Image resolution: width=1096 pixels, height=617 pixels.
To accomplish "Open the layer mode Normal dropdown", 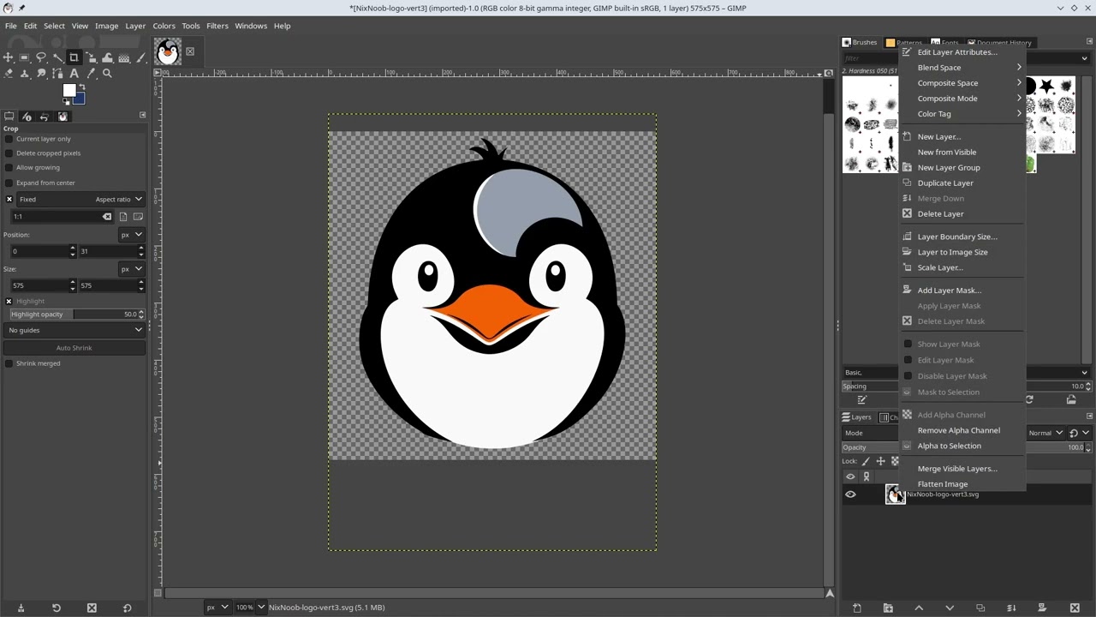I will point(1047,433).
